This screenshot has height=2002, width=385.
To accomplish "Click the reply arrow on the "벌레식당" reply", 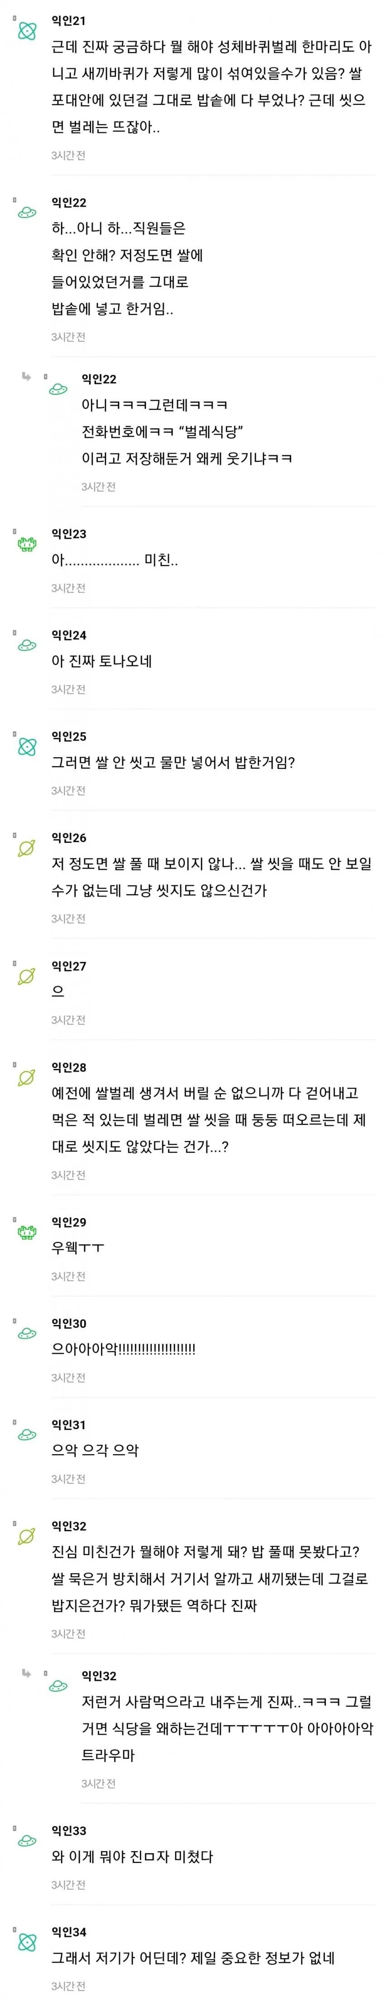I will tap(26, 377).
